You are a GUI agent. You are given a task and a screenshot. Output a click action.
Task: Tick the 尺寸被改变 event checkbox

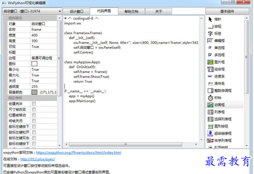[x=34, y=109]
